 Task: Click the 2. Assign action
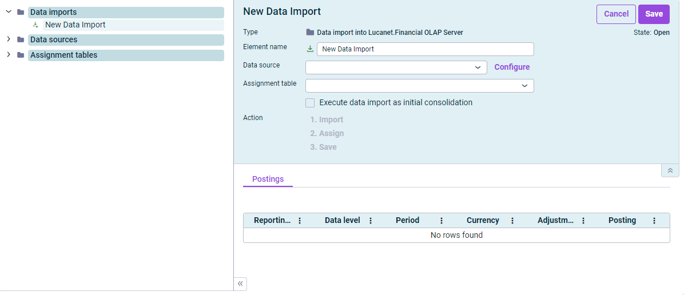(327, 134)
